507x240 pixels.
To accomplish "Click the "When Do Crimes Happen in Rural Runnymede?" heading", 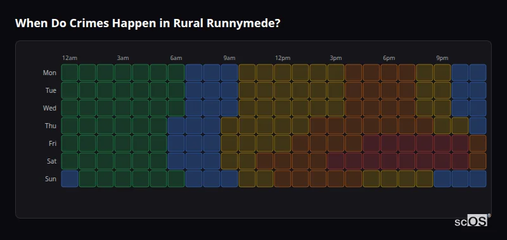I will point(148,23).
